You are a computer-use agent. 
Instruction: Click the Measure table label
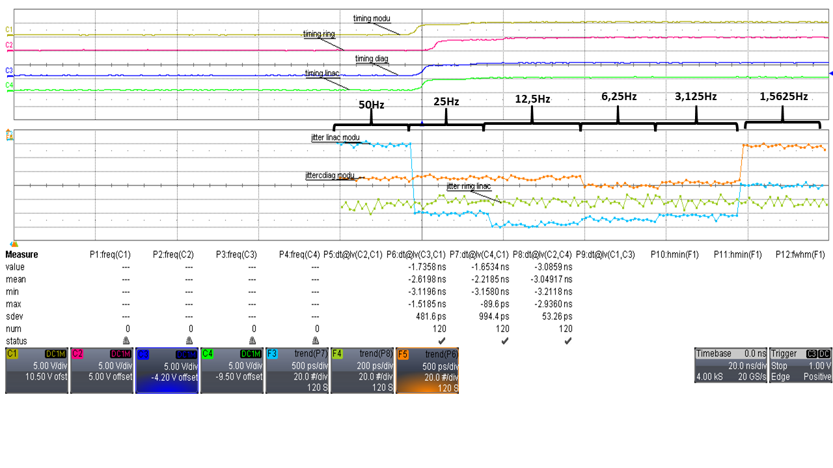[21, 255]
